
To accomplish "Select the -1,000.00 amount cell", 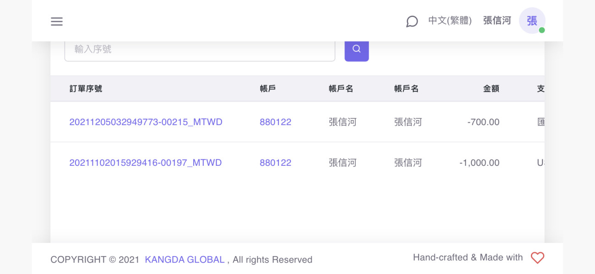I will point(479,163).
